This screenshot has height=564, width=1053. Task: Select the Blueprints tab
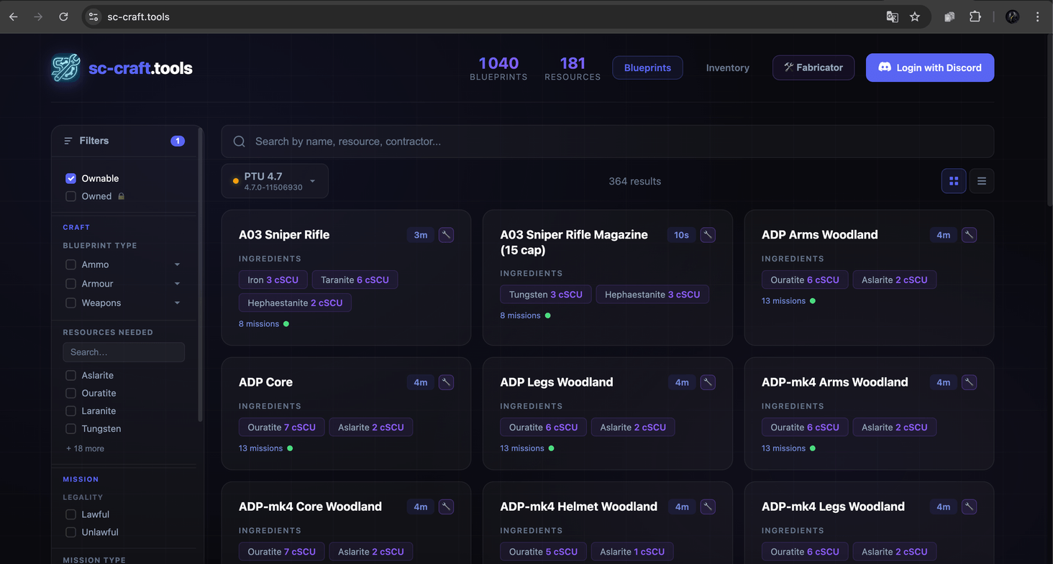click(x=647, y=67)
